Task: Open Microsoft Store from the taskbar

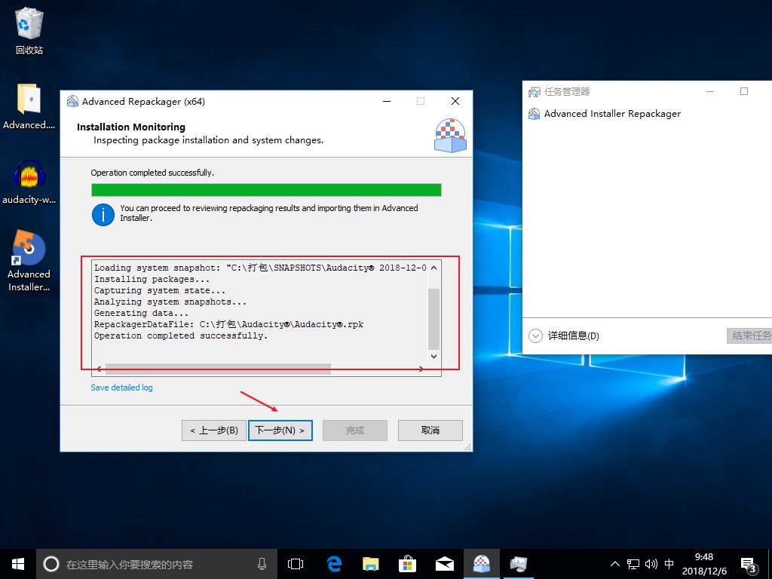Action: tap(408, 564)
